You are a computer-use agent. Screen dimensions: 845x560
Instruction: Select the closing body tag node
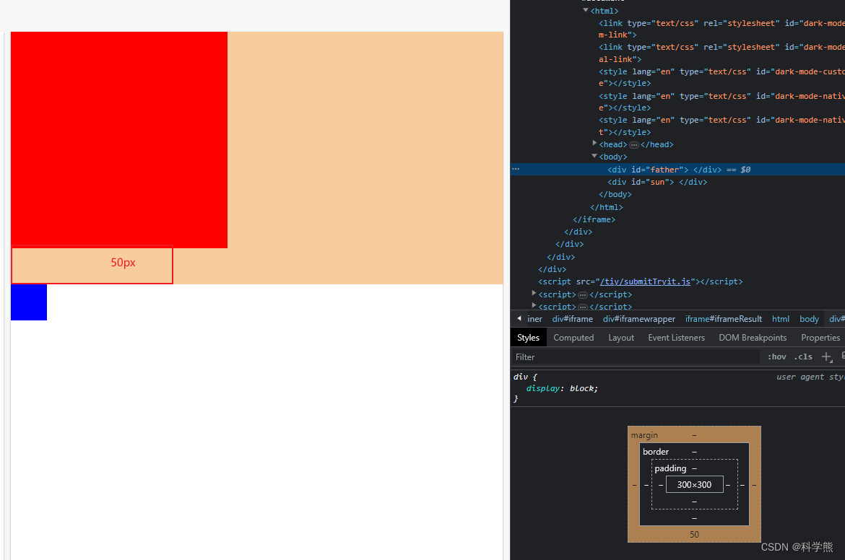click(615, 194)
